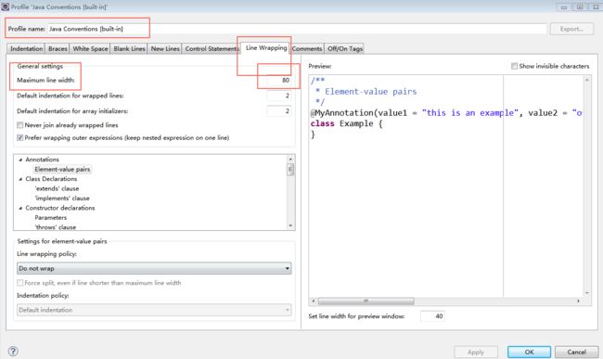Viewport: 603px width, 359px height.
Task: Toggle Prefer wrapping outer expressions checkbox
Action: tap(20, 137)
